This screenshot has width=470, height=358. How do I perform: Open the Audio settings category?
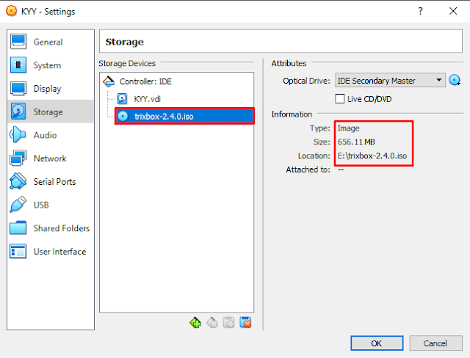click(x=51, y=135)
